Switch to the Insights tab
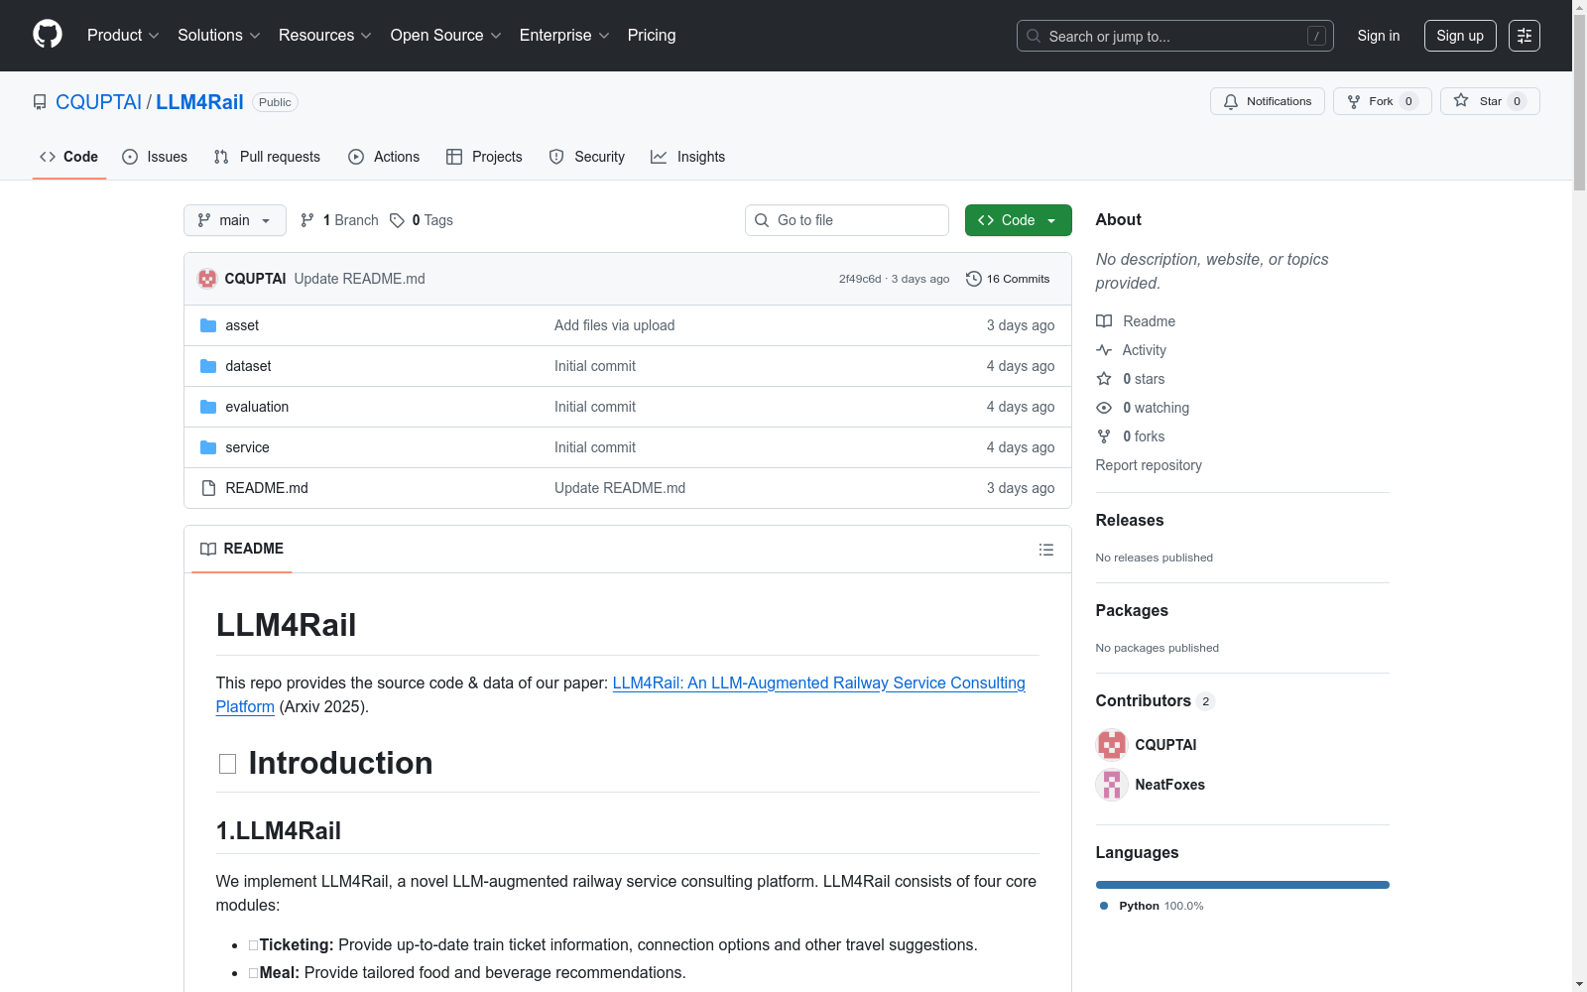This screenshot has width=1587, height=992. coord(688,157)
